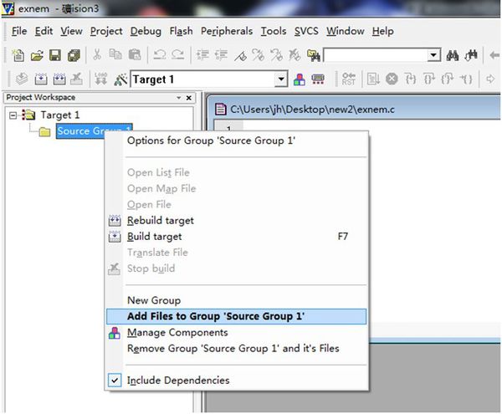Viewport: 502px width, 414px height.
Task: Select Build target in context menu
Action: (237, 237)
